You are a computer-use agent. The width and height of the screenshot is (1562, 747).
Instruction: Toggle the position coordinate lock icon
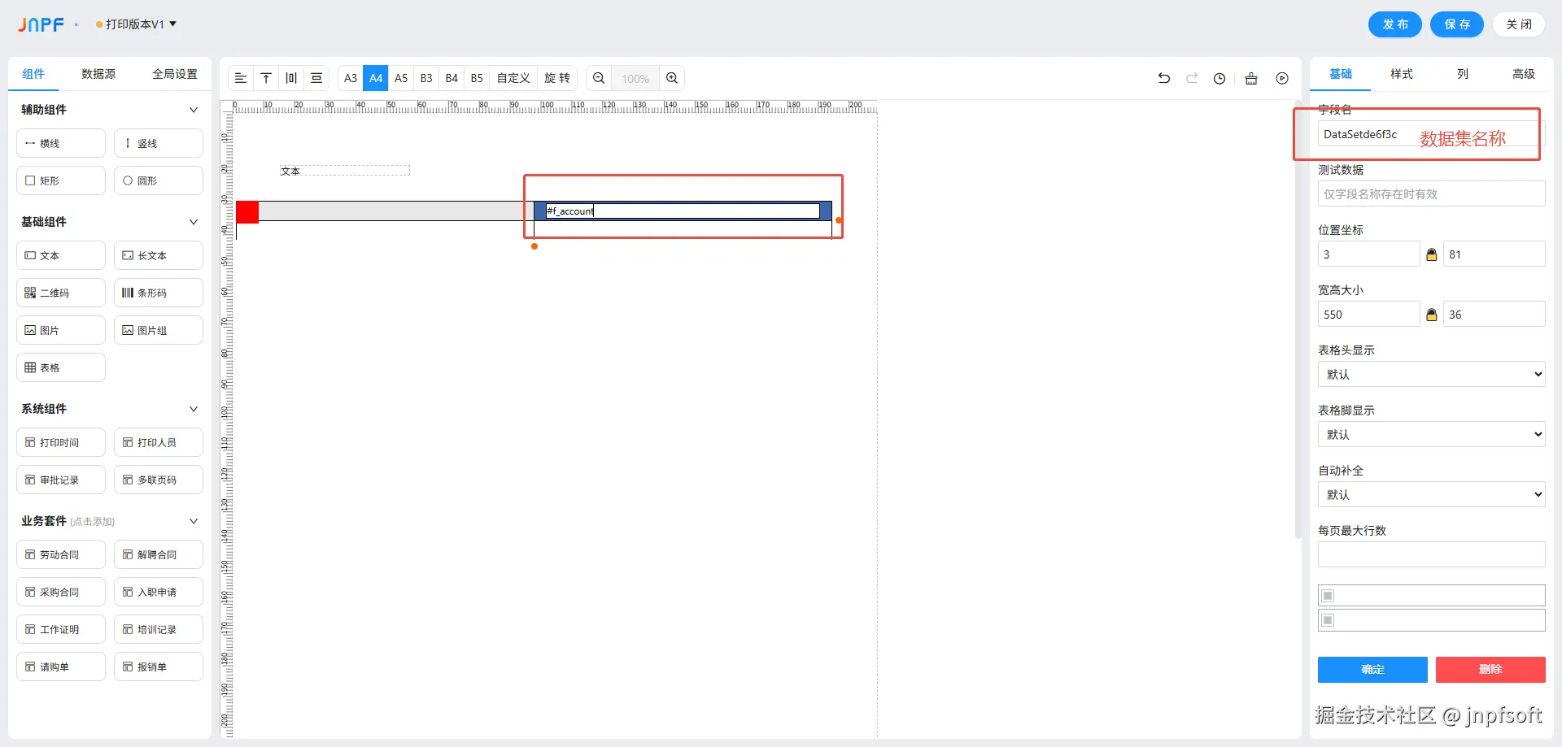(x=1432, y=254)
